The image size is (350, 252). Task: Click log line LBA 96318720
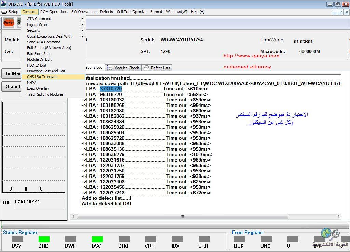click(147, 94)
